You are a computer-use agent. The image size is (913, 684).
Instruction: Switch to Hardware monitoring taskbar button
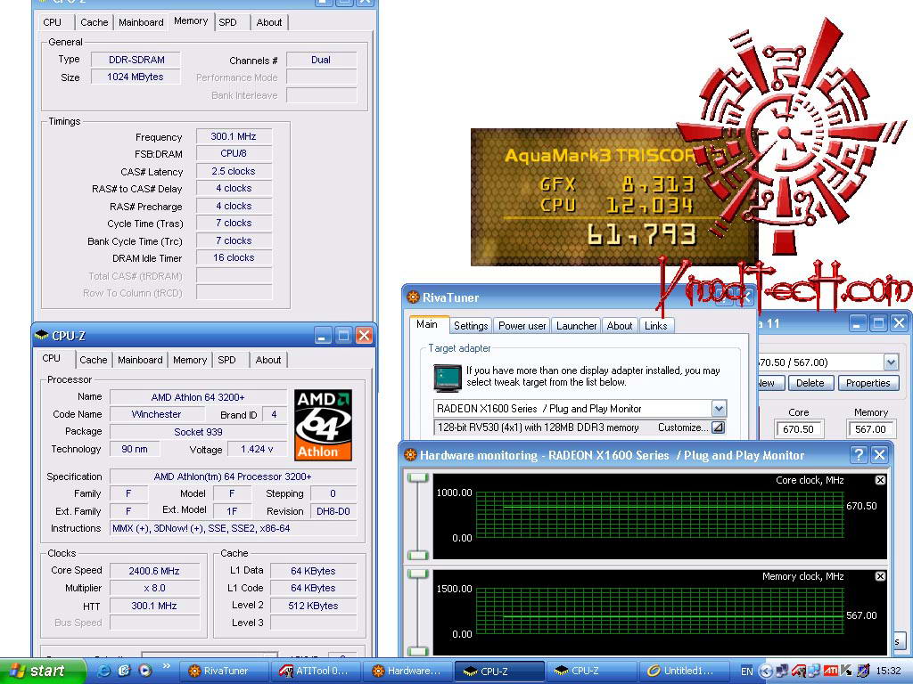pyautogui.click(x=407, y=672)
